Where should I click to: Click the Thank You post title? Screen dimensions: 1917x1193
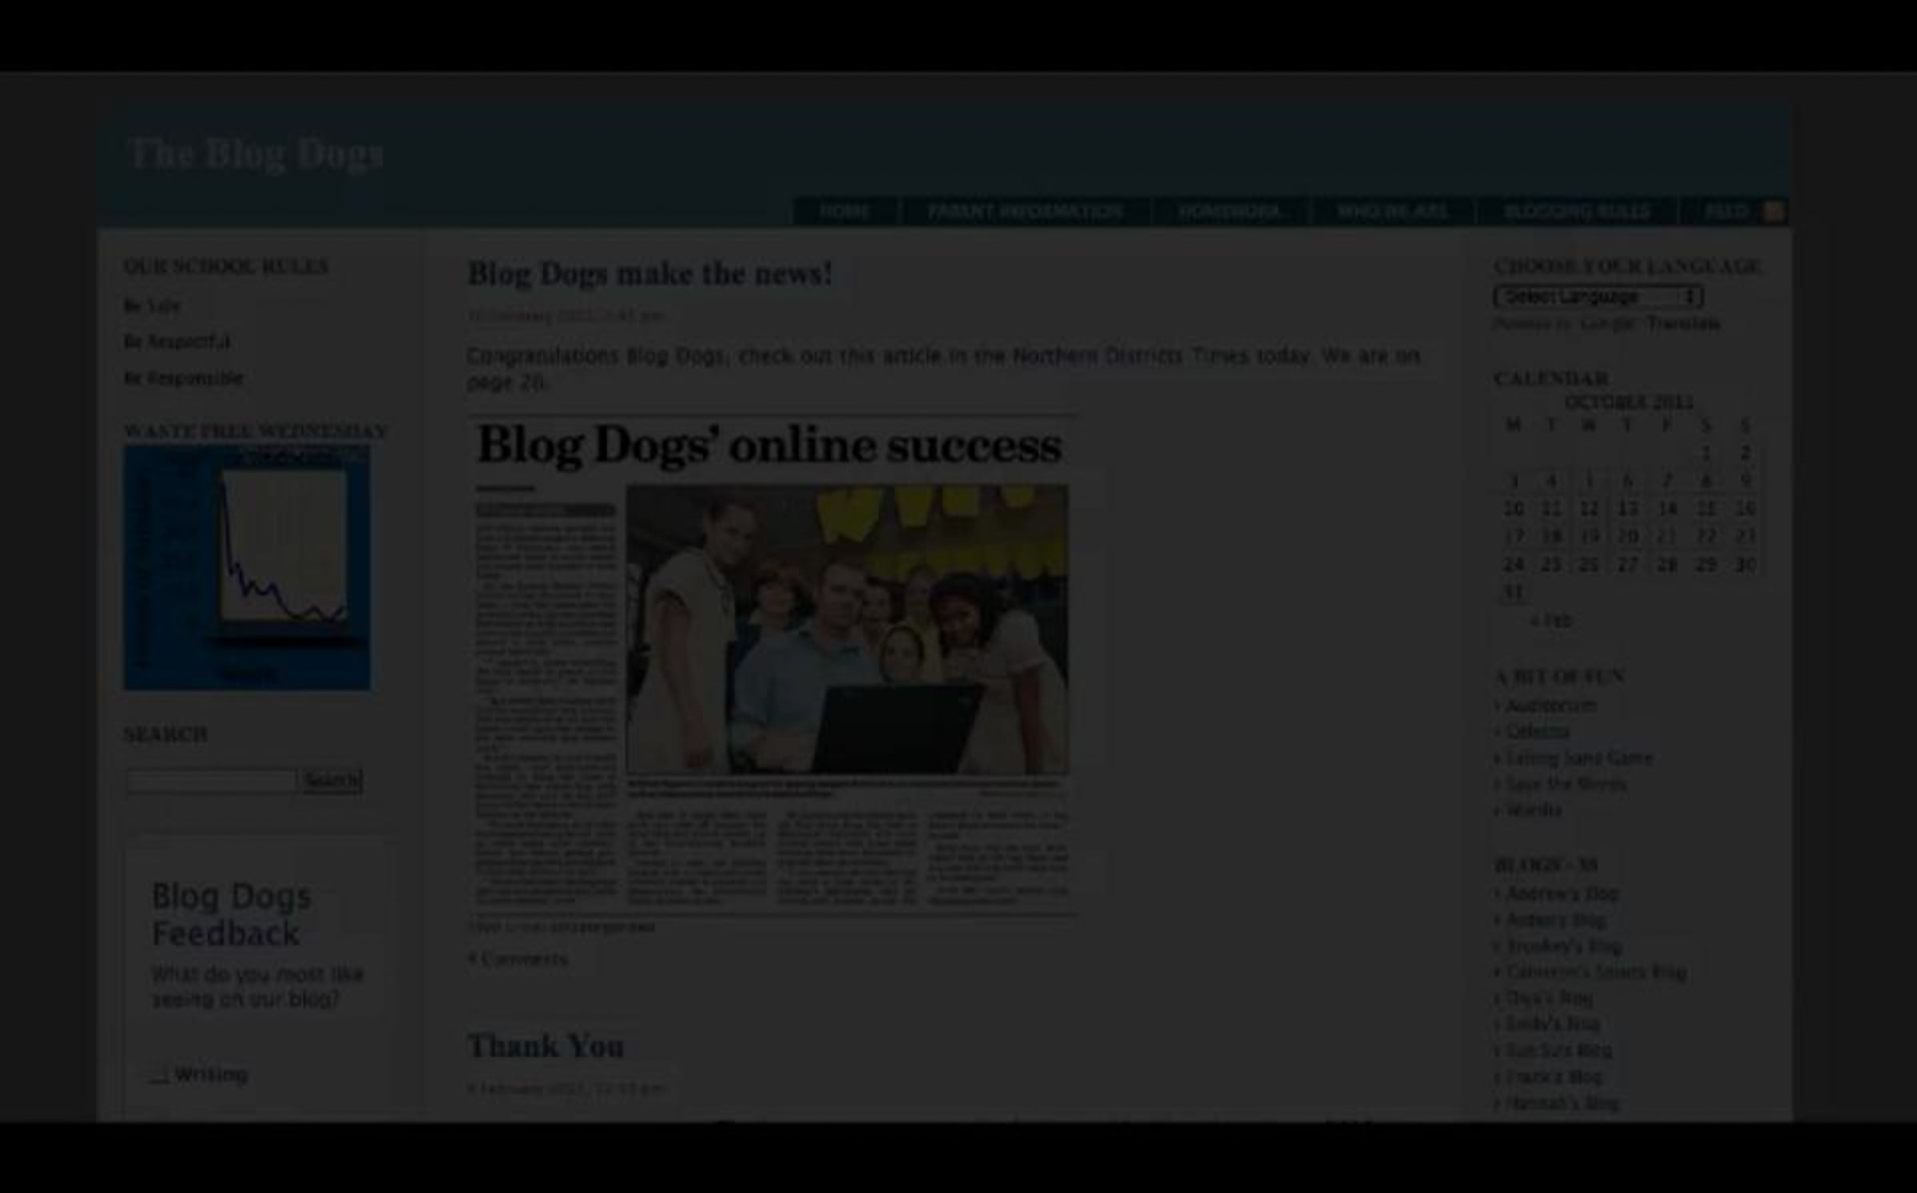point(545,1046)
